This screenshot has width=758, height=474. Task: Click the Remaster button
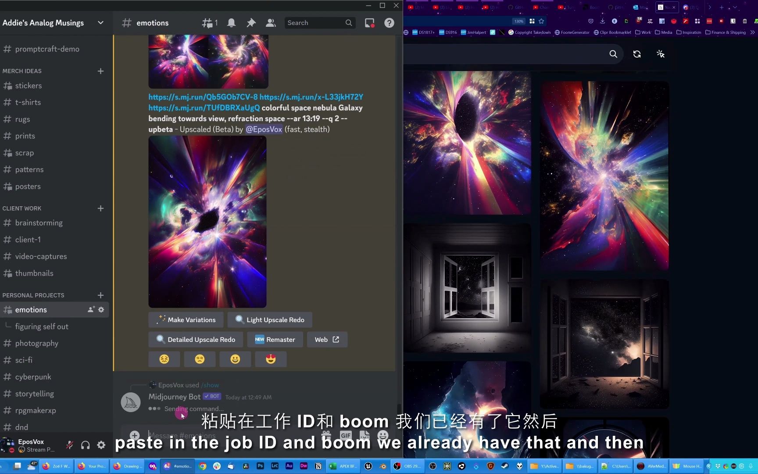[x=275, y=340]
